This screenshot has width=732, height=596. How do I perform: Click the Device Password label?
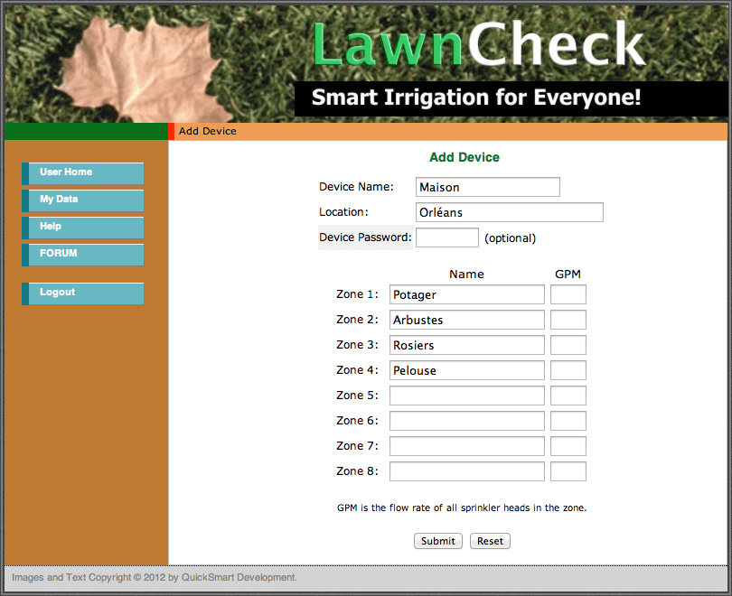(365, 237)
